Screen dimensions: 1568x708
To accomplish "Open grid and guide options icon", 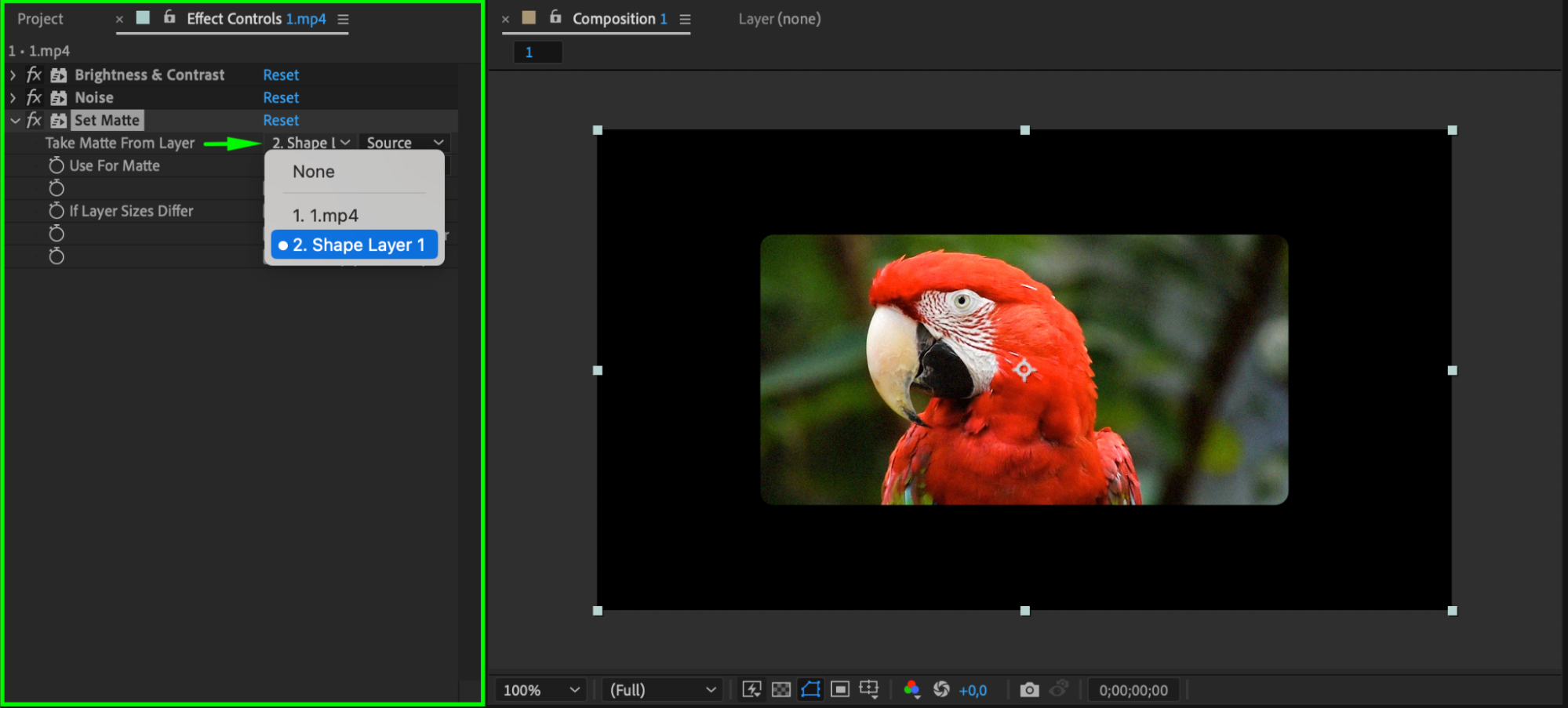I will click(x=869, y=689).
